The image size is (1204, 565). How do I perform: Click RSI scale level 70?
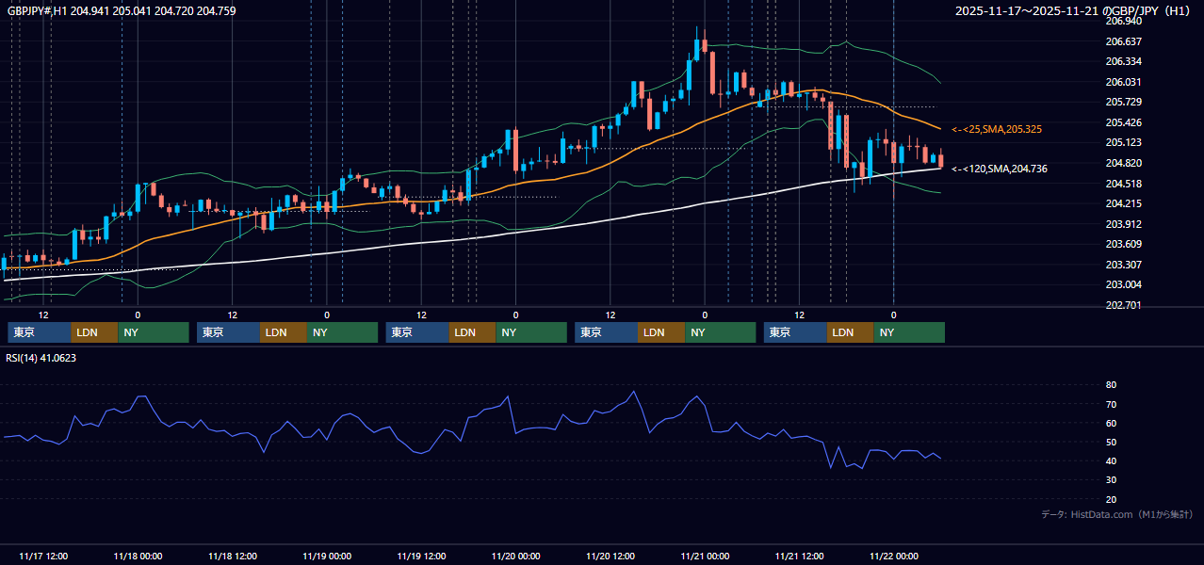[x=1111, y=404]
